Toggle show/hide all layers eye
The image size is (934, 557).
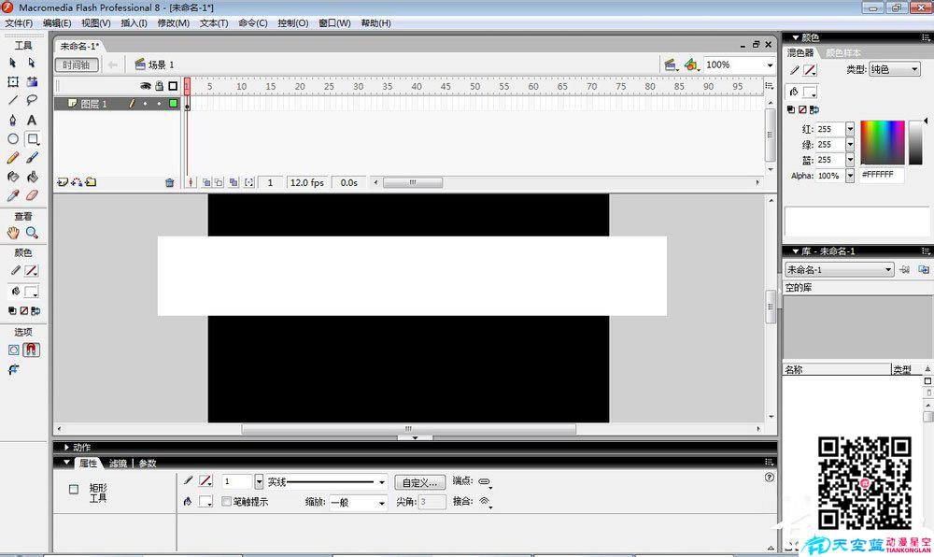coord(145,86)
